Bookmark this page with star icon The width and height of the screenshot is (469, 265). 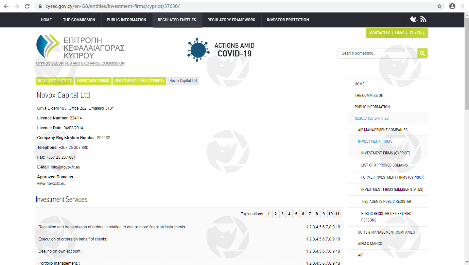coord(439,6)
